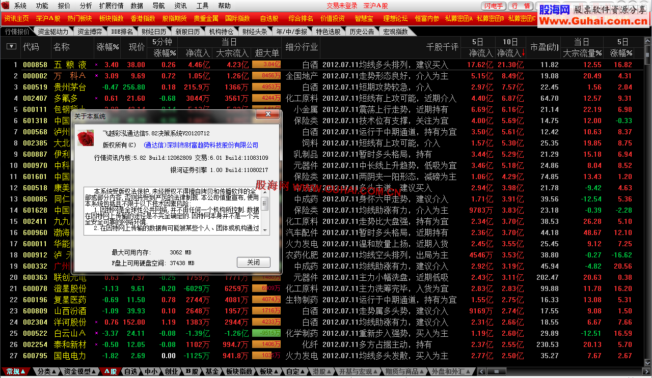The height and width of the screenshot is (378, 652).
Task: Click the × mark next to 万科A
Action: point(96,76)
